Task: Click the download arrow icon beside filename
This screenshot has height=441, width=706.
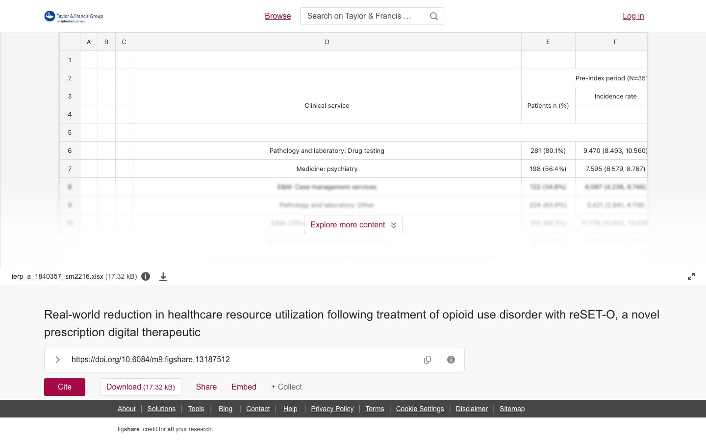Action: tap(163, 277)
